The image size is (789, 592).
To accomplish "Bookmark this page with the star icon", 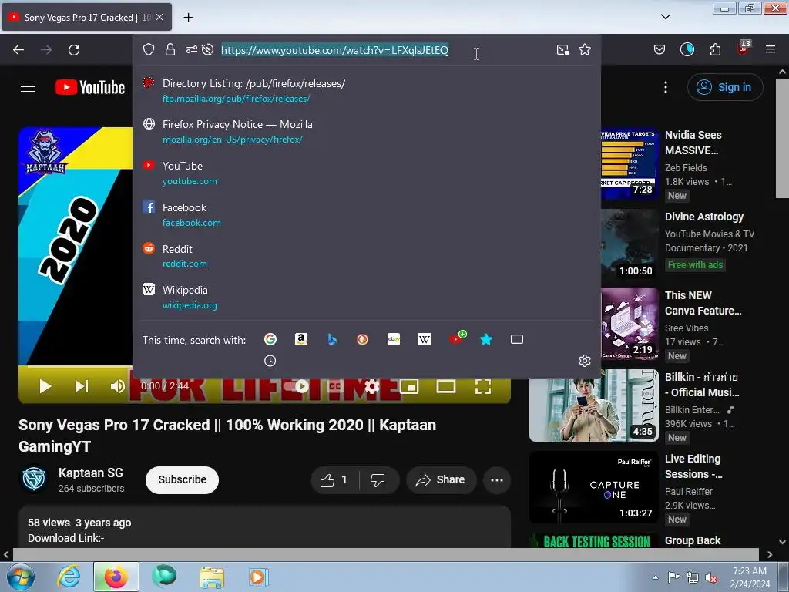I will [x=585, y=49].
